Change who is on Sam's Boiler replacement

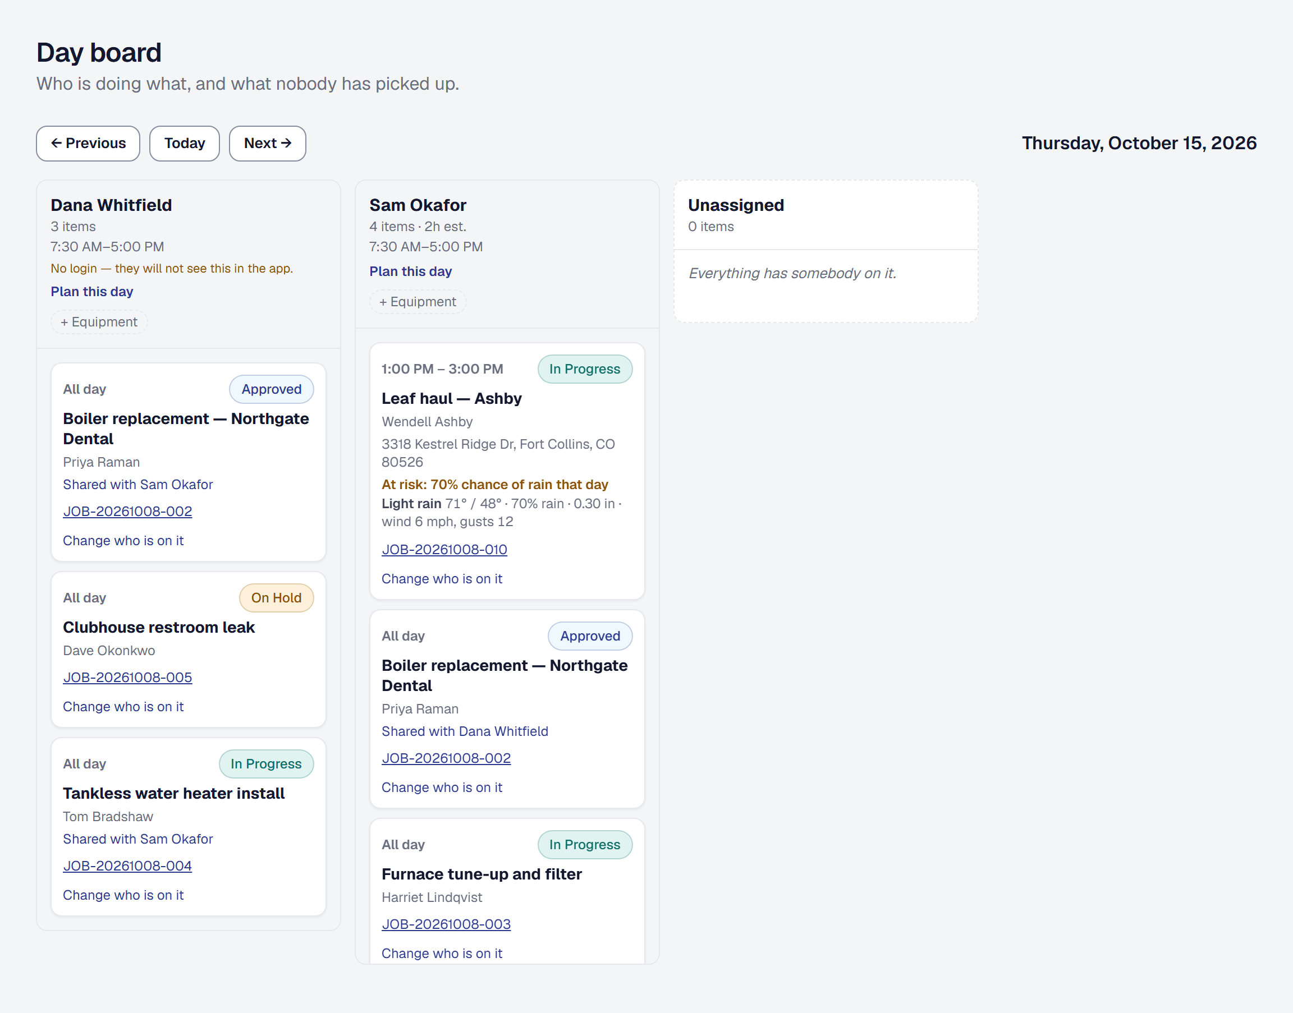tap(442, 788)
